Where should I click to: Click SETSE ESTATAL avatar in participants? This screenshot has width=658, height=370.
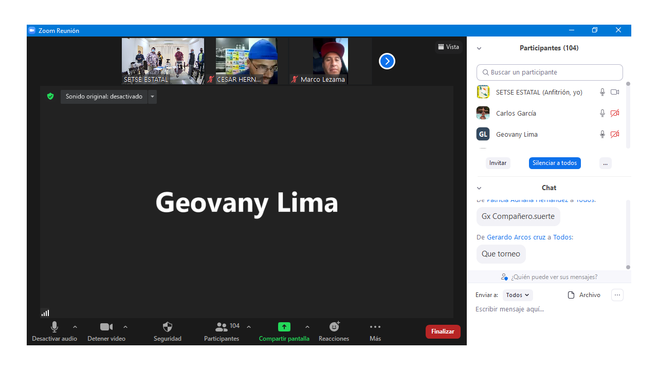pos(483,92)
